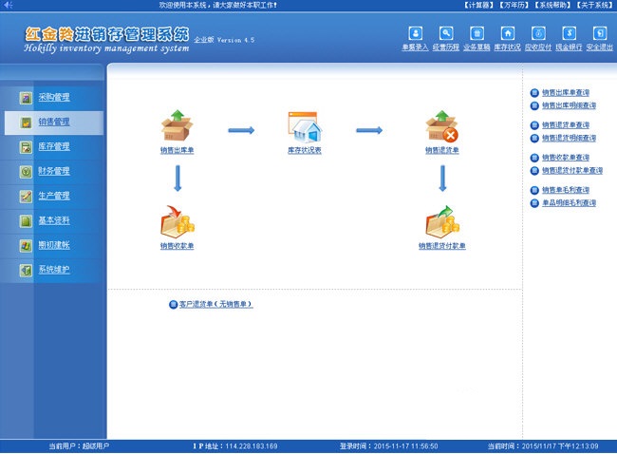Click the 基本资料 sidebar icon
Screen dimensions: 617x454
[26, 221]
